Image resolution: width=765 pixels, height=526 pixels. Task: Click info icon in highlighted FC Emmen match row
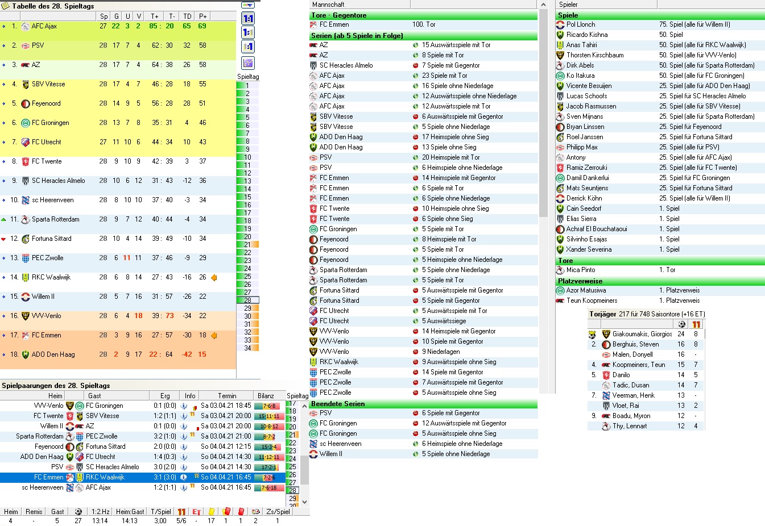click(x=184, y=477)
